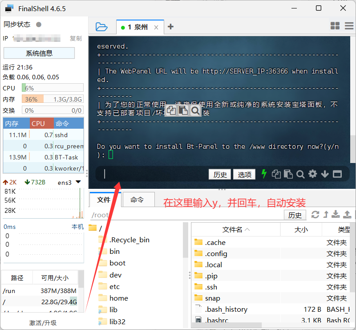The height and width of the screenshot is (330, 356).
Task: Open the connection manager folder icon
Action: [101, 27]
